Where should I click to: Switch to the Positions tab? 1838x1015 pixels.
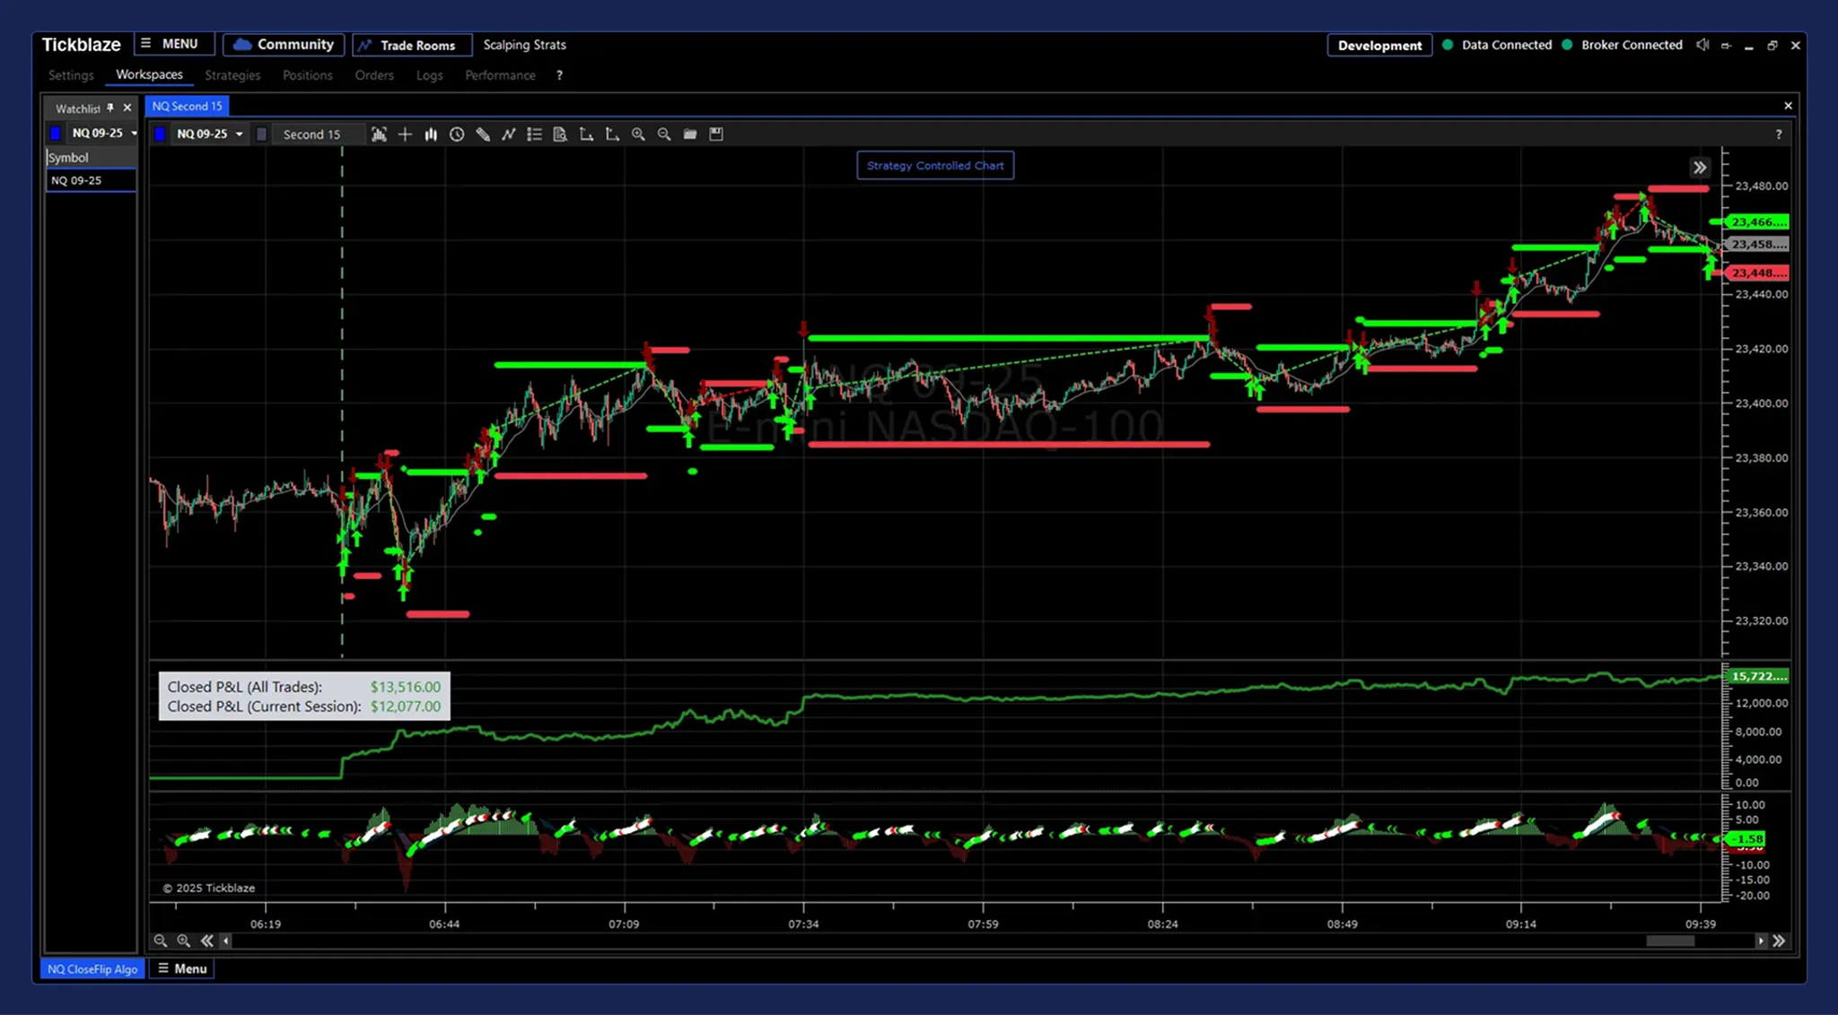tap(307, 75)
